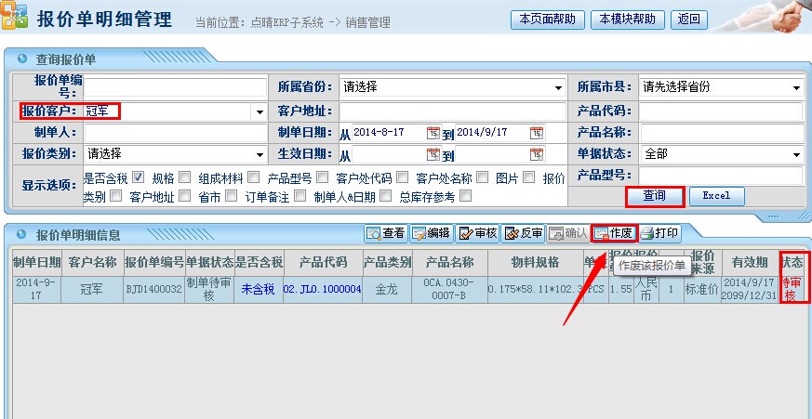
Task: Click the 打印 (print) toolbar button
Action: tap(659, 233)
